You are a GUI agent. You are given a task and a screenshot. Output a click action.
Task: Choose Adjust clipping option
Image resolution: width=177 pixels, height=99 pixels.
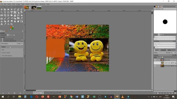(x=12, y=47)
